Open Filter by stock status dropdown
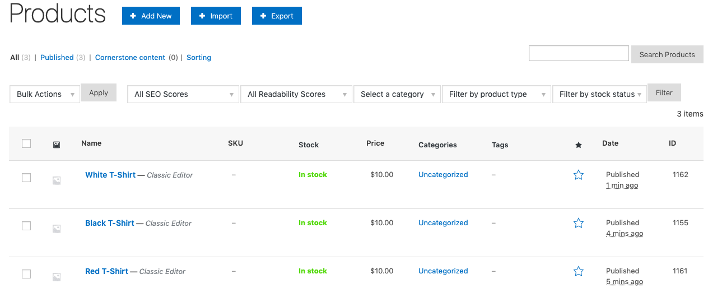The image size is (708, 302). pos(599,94)
